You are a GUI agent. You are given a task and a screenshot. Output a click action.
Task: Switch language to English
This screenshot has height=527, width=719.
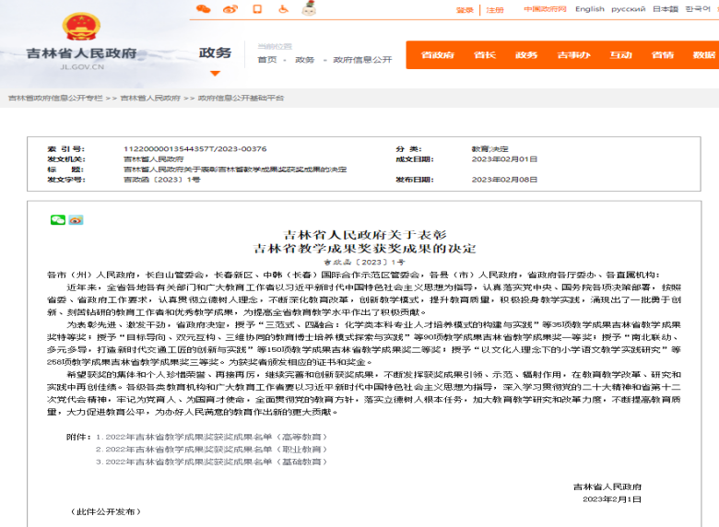click(x=590, y=9)
